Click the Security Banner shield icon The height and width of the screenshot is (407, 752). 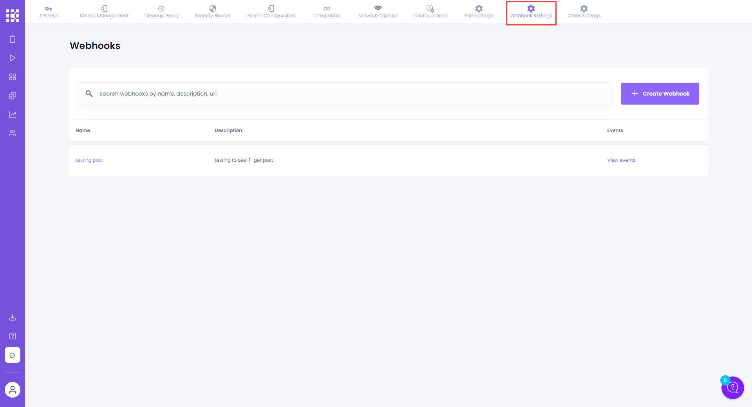tap(213, 8)
